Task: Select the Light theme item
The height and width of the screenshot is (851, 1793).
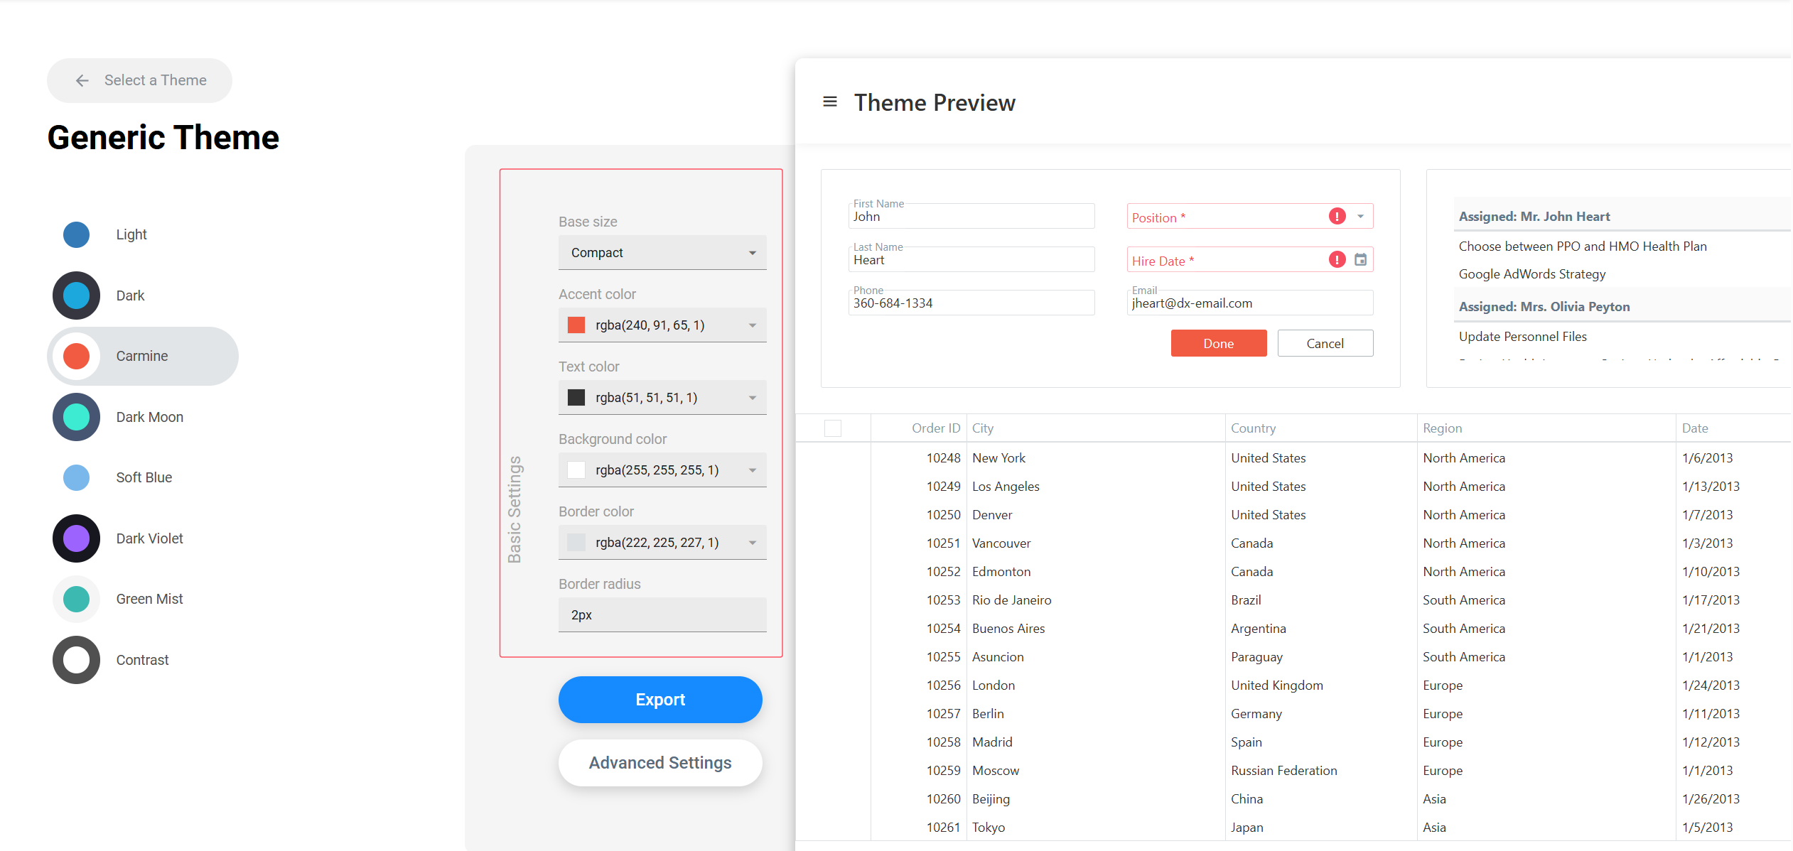Action: pos(131,234)
